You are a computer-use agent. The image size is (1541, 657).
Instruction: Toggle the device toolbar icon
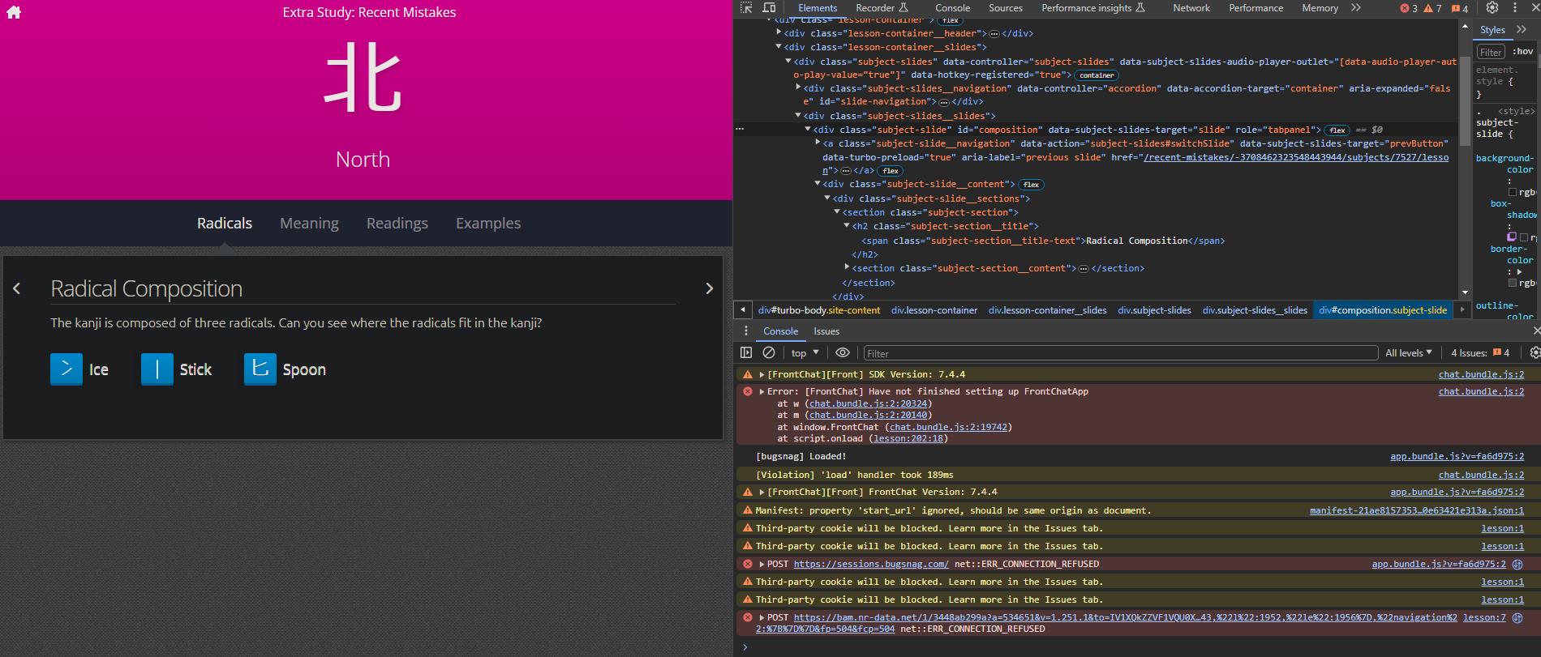coord(769,8)
